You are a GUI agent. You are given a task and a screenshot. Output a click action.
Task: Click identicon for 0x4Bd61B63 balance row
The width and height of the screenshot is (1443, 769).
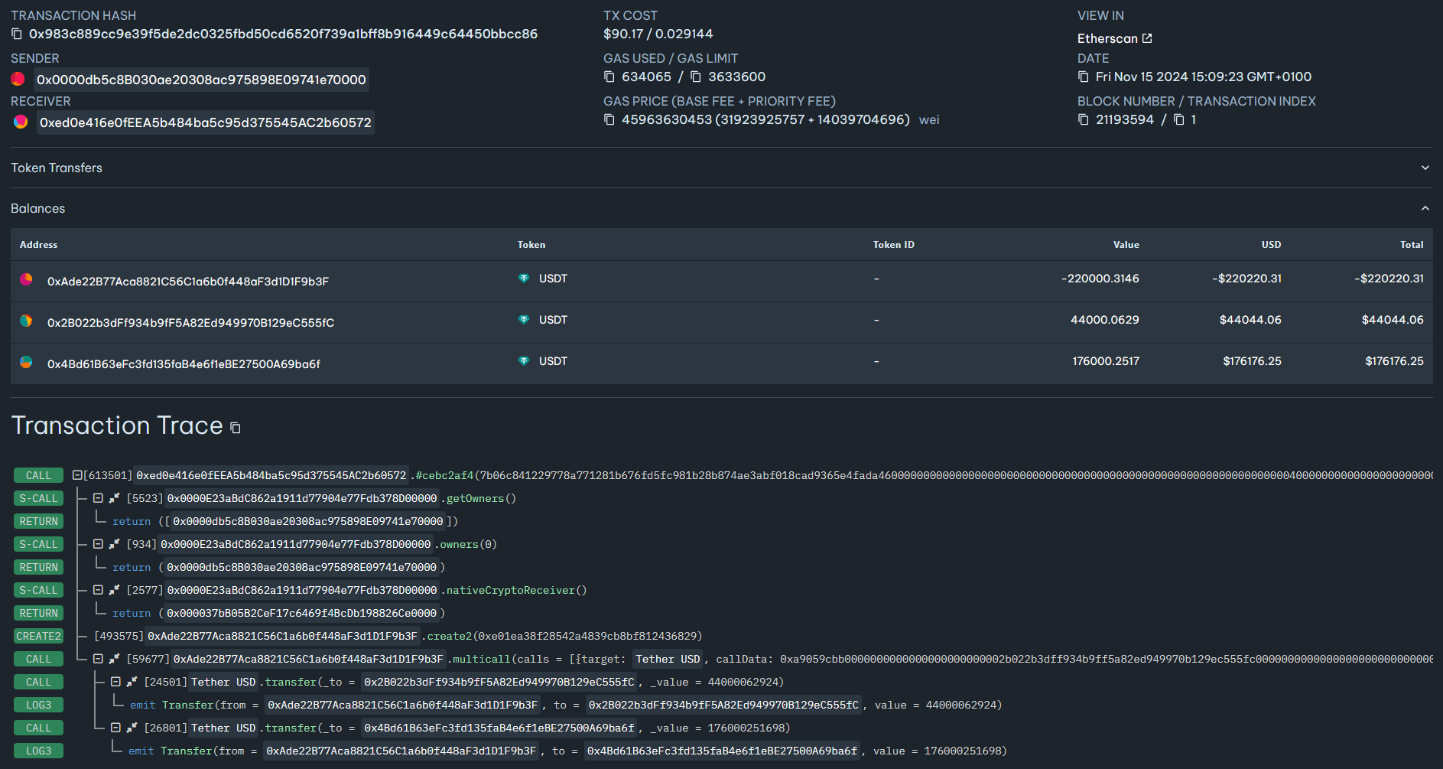click(x=26, y=362)
